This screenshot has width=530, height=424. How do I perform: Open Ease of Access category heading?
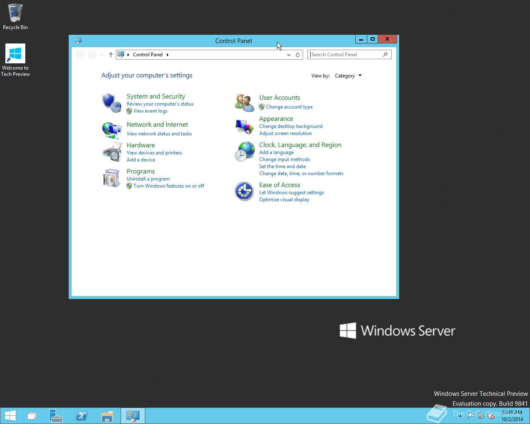279,185
